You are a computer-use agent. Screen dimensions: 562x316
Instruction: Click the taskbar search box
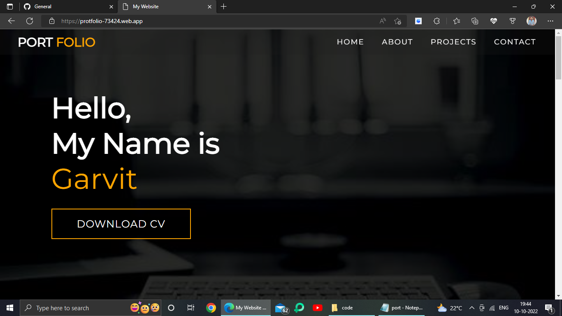(91, 308)
